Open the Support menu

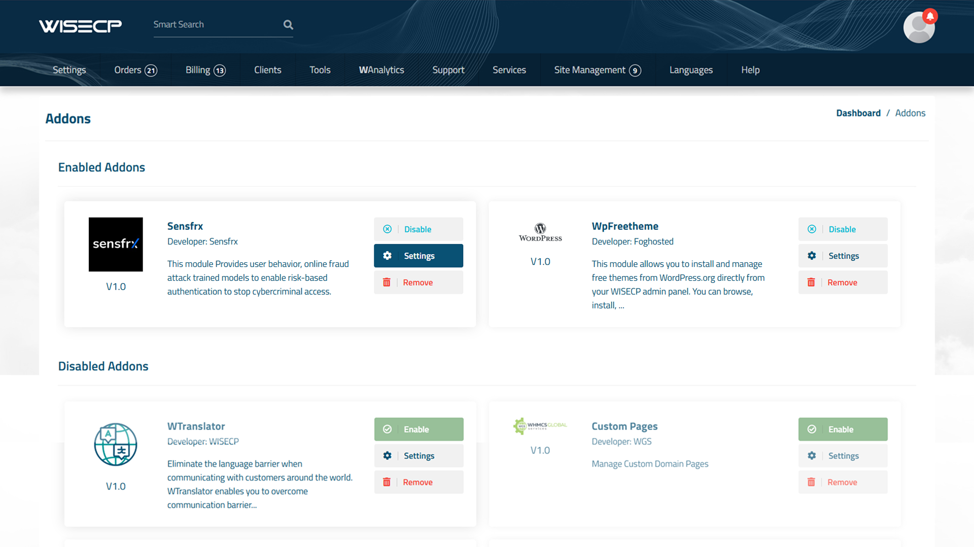[448, 70]
